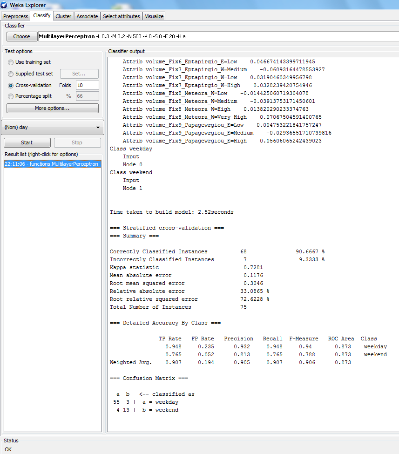Click the Stratified cross-validation heading

pyautogui.click(x=167, y=228)
